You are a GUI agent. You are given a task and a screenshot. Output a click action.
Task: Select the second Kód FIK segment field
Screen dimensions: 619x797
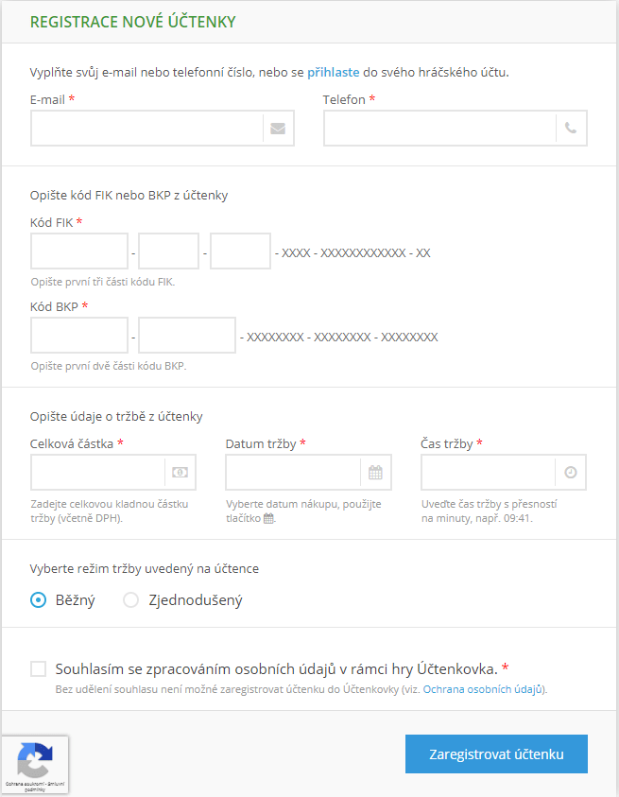pos(168,251)
